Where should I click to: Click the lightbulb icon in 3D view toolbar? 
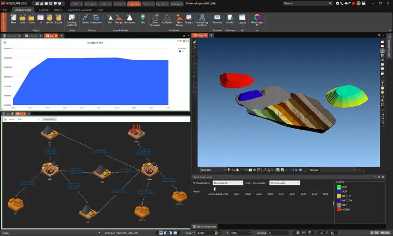point(229,170)
